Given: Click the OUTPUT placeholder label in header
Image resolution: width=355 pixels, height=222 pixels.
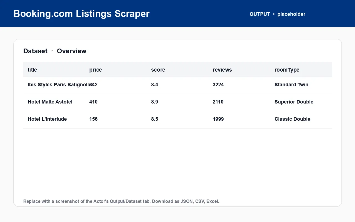Looking at the screenshot, I should 277,14.
